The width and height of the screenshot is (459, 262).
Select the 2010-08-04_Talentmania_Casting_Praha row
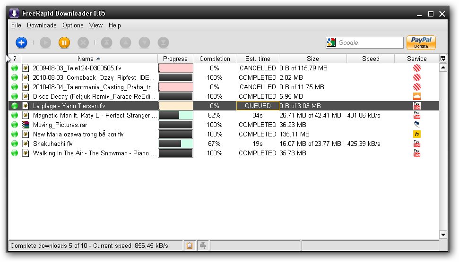tap(224, 87)
